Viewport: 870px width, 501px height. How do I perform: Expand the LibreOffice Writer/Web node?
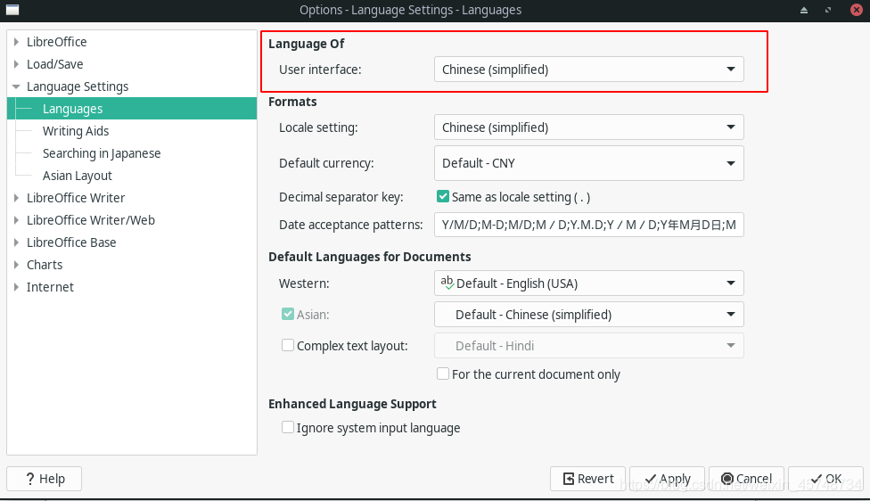pyautogui.click(x=16, y=219)
